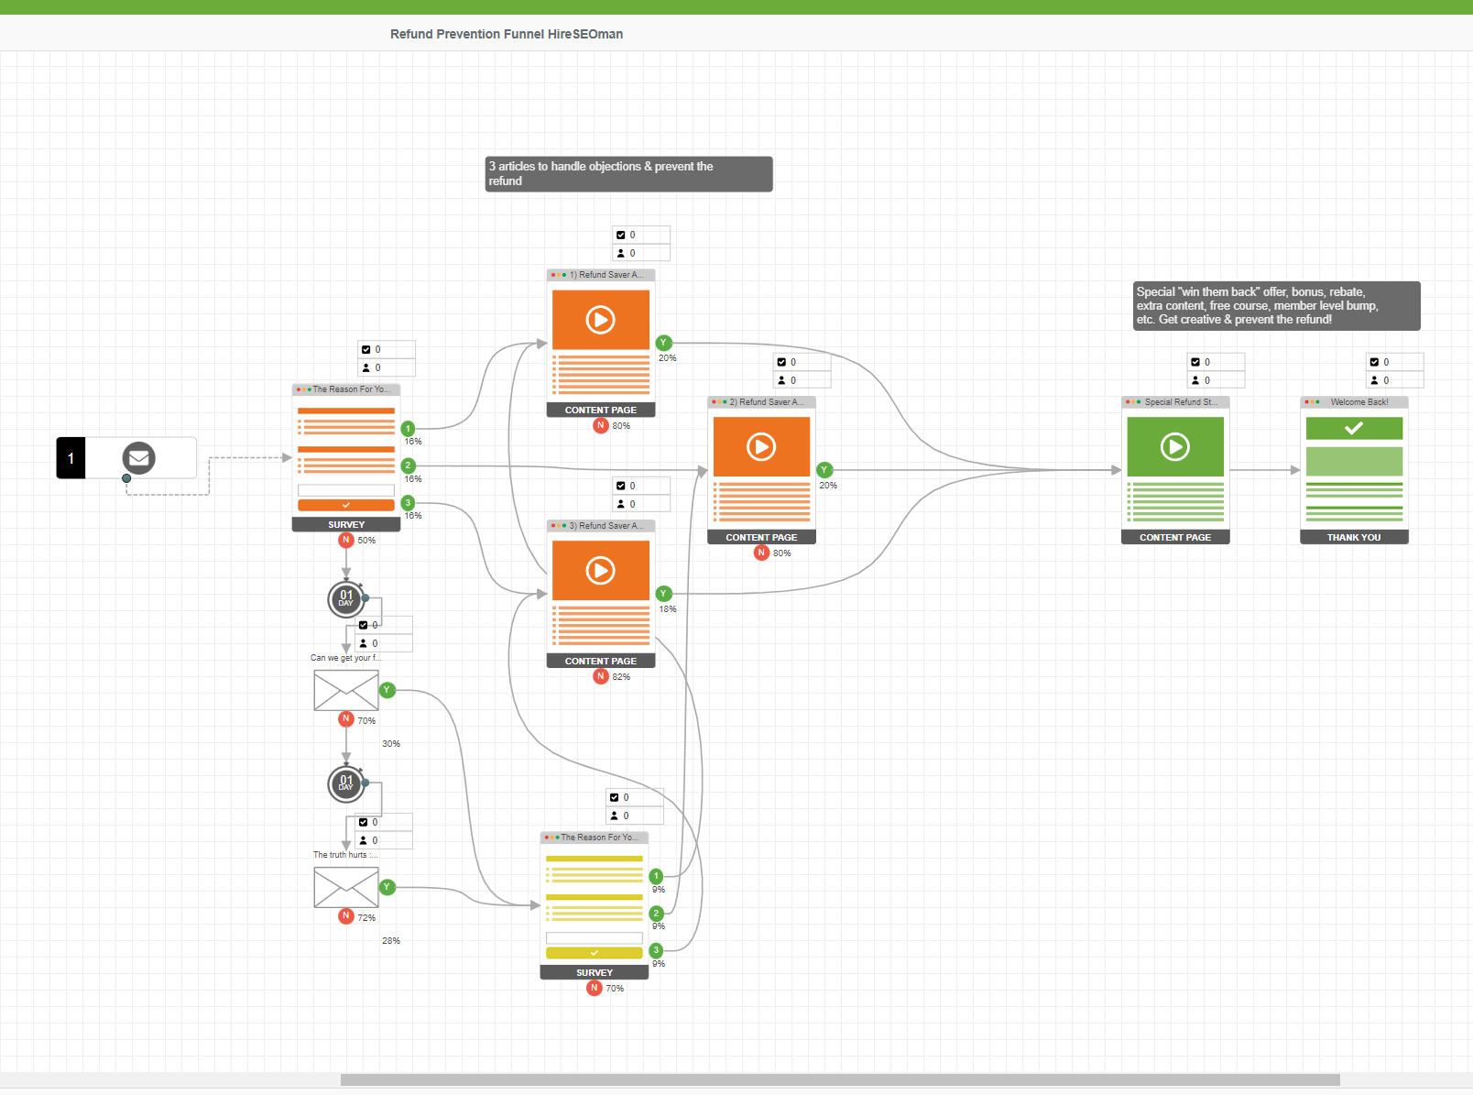Select the first 01 Day timer below survey
The image size is (1473, 1095).
tap(345, 599)
